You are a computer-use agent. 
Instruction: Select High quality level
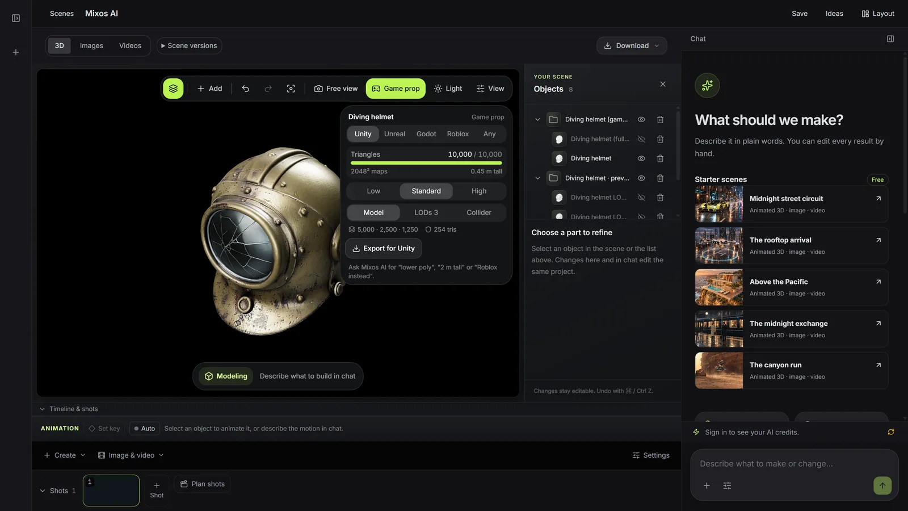479,191
